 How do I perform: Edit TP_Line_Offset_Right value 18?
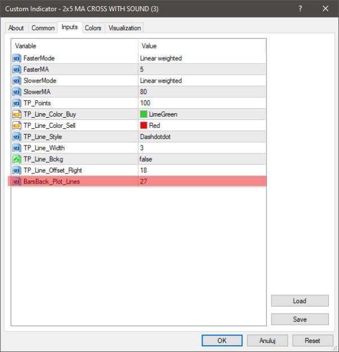pyautogui.click(x=144, y=171)
